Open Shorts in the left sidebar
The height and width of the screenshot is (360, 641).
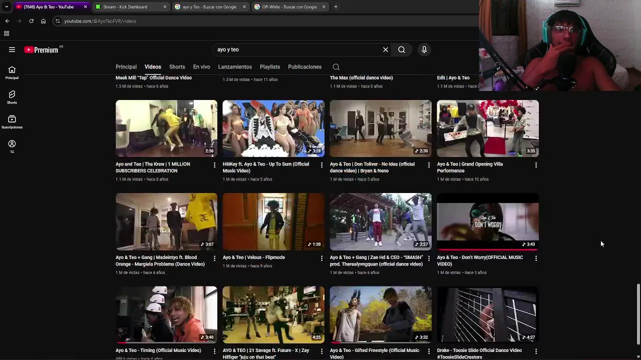coord(12,97)
